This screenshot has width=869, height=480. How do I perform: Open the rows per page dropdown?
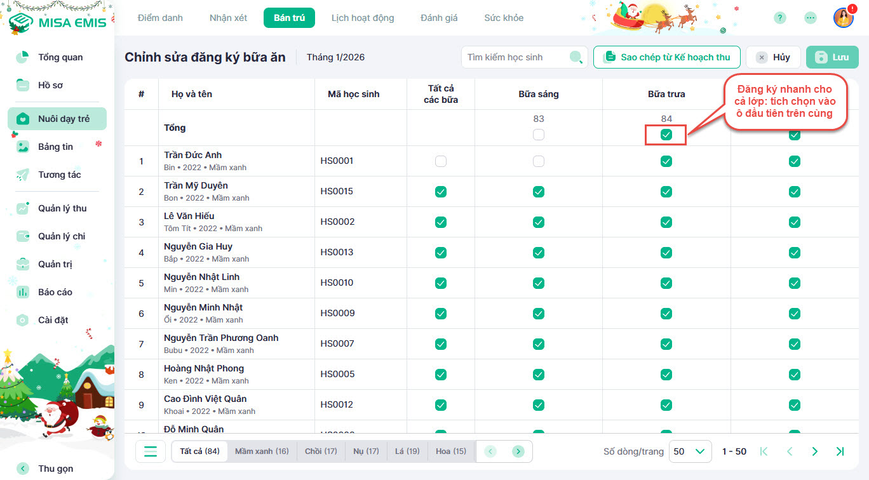[x=689, y=451]
